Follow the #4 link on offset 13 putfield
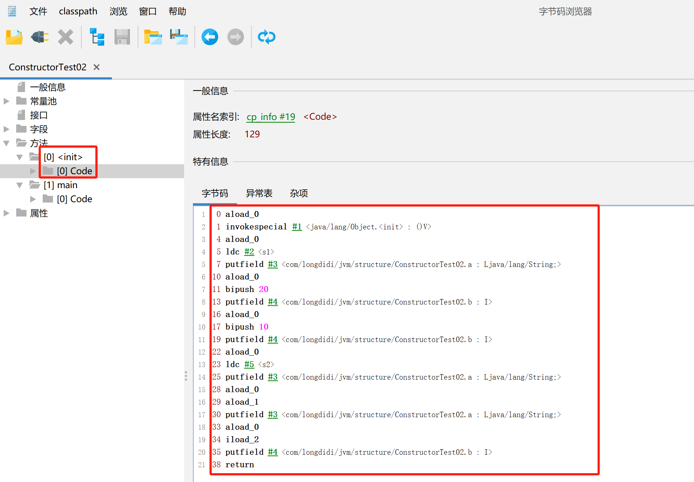 (x=273, y=302)
